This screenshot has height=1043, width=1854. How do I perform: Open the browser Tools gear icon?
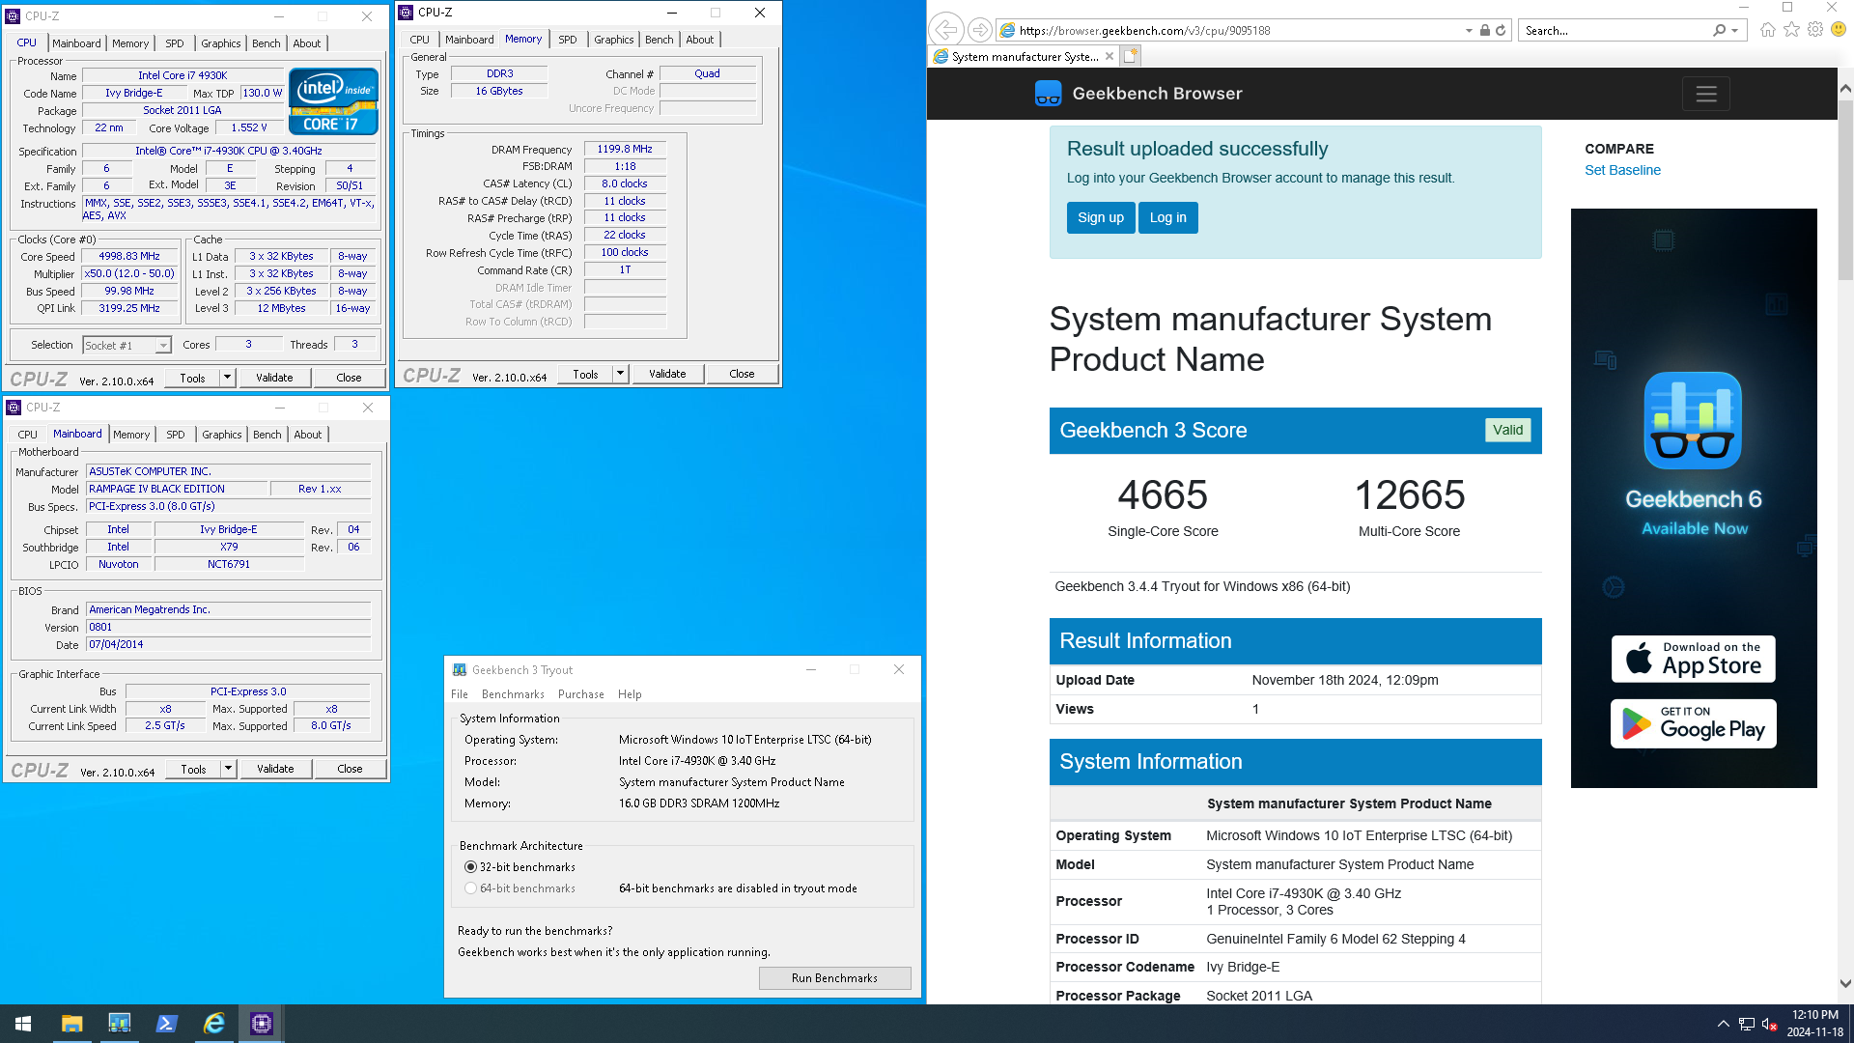1815,30
